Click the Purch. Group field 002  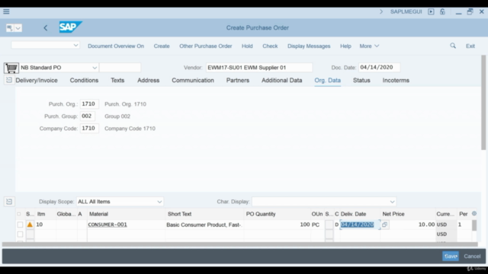coord(88,116)
